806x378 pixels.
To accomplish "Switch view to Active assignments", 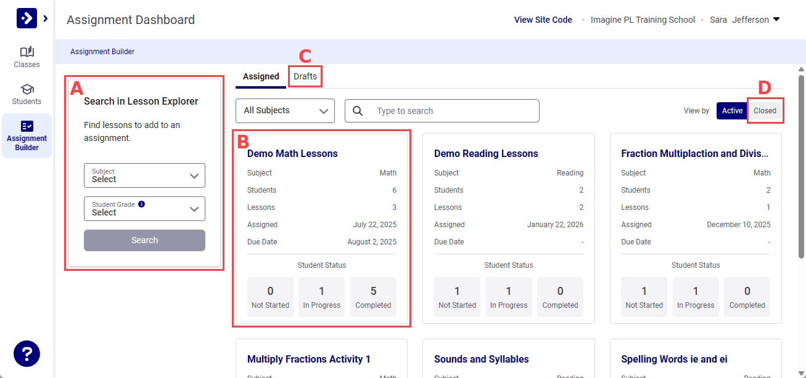I will click(x=732, y=111).
